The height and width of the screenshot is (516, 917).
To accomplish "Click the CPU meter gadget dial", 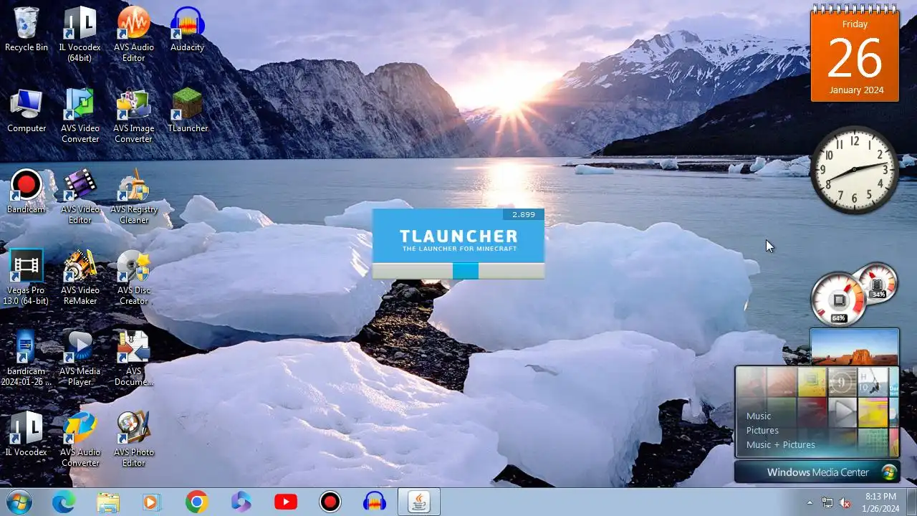I will pyautogui.click(x=840, y=297).
